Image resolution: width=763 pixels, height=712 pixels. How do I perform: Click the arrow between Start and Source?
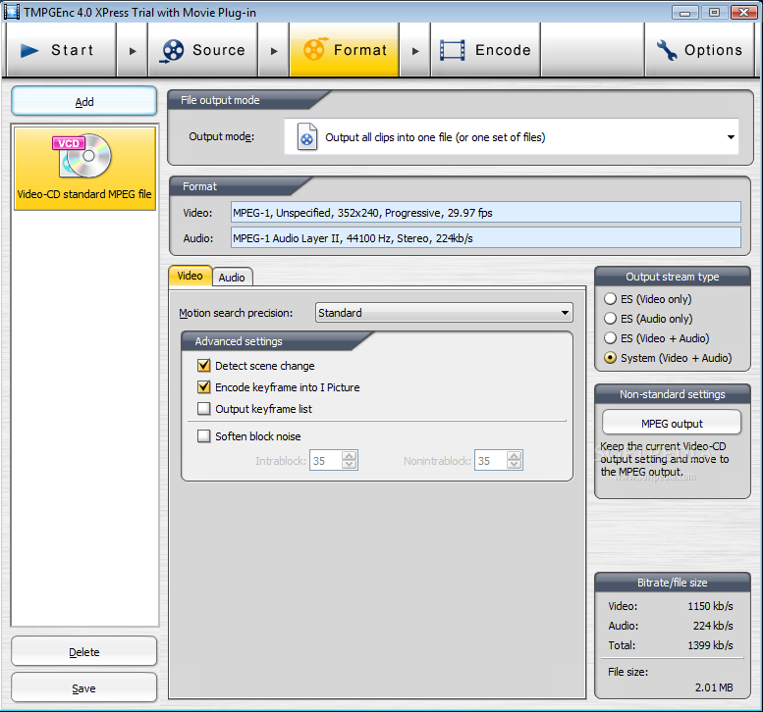point(133,51)
